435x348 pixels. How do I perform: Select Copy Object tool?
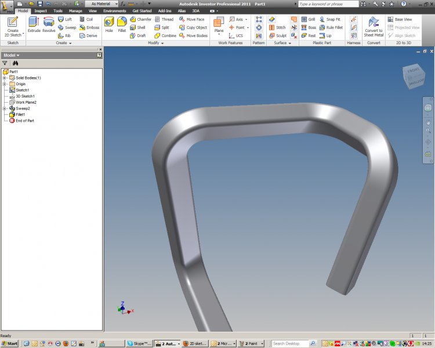[x=193, y=27]
